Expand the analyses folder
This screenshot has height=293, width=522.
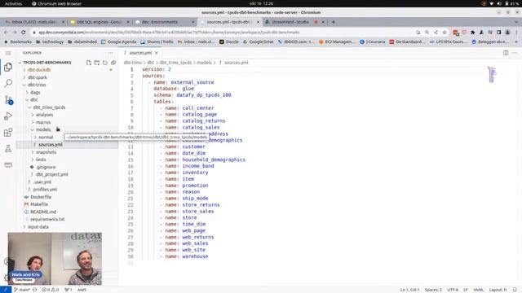click(44, 115)
